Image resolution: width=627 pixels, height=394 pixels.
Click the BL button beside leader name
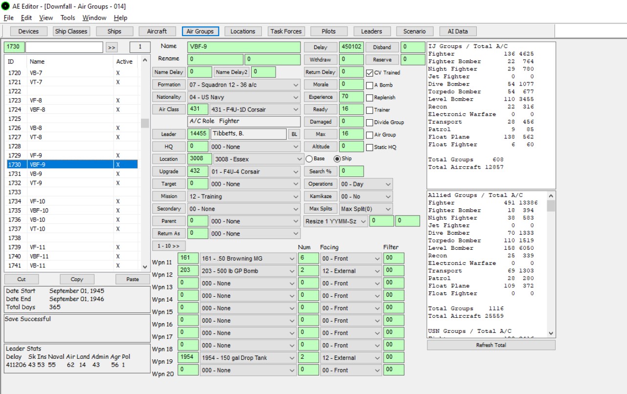(294, 134)
